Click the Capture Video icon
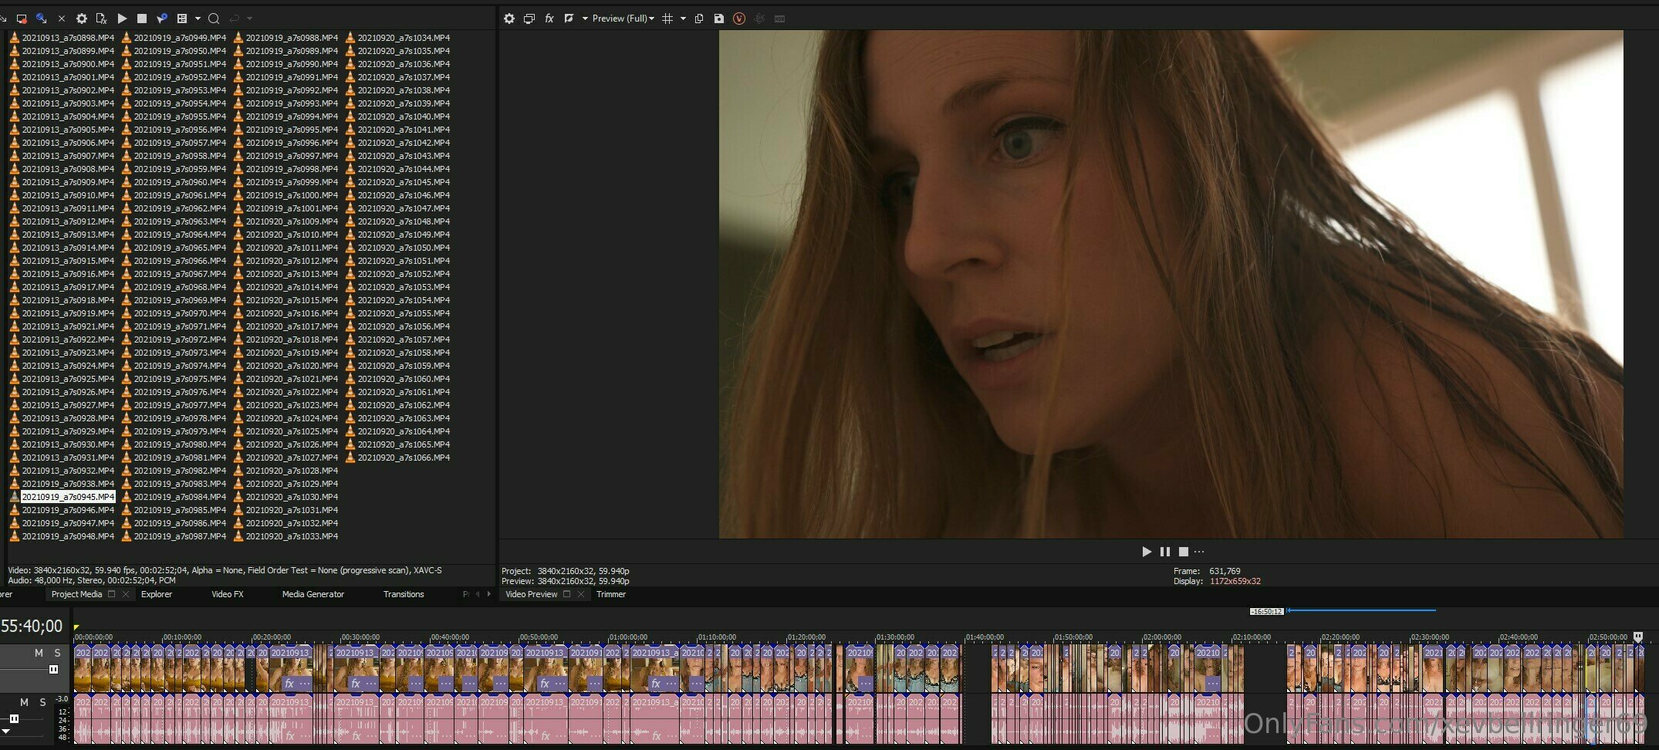Screen dimensions: 1659x750 pos(22,19)
